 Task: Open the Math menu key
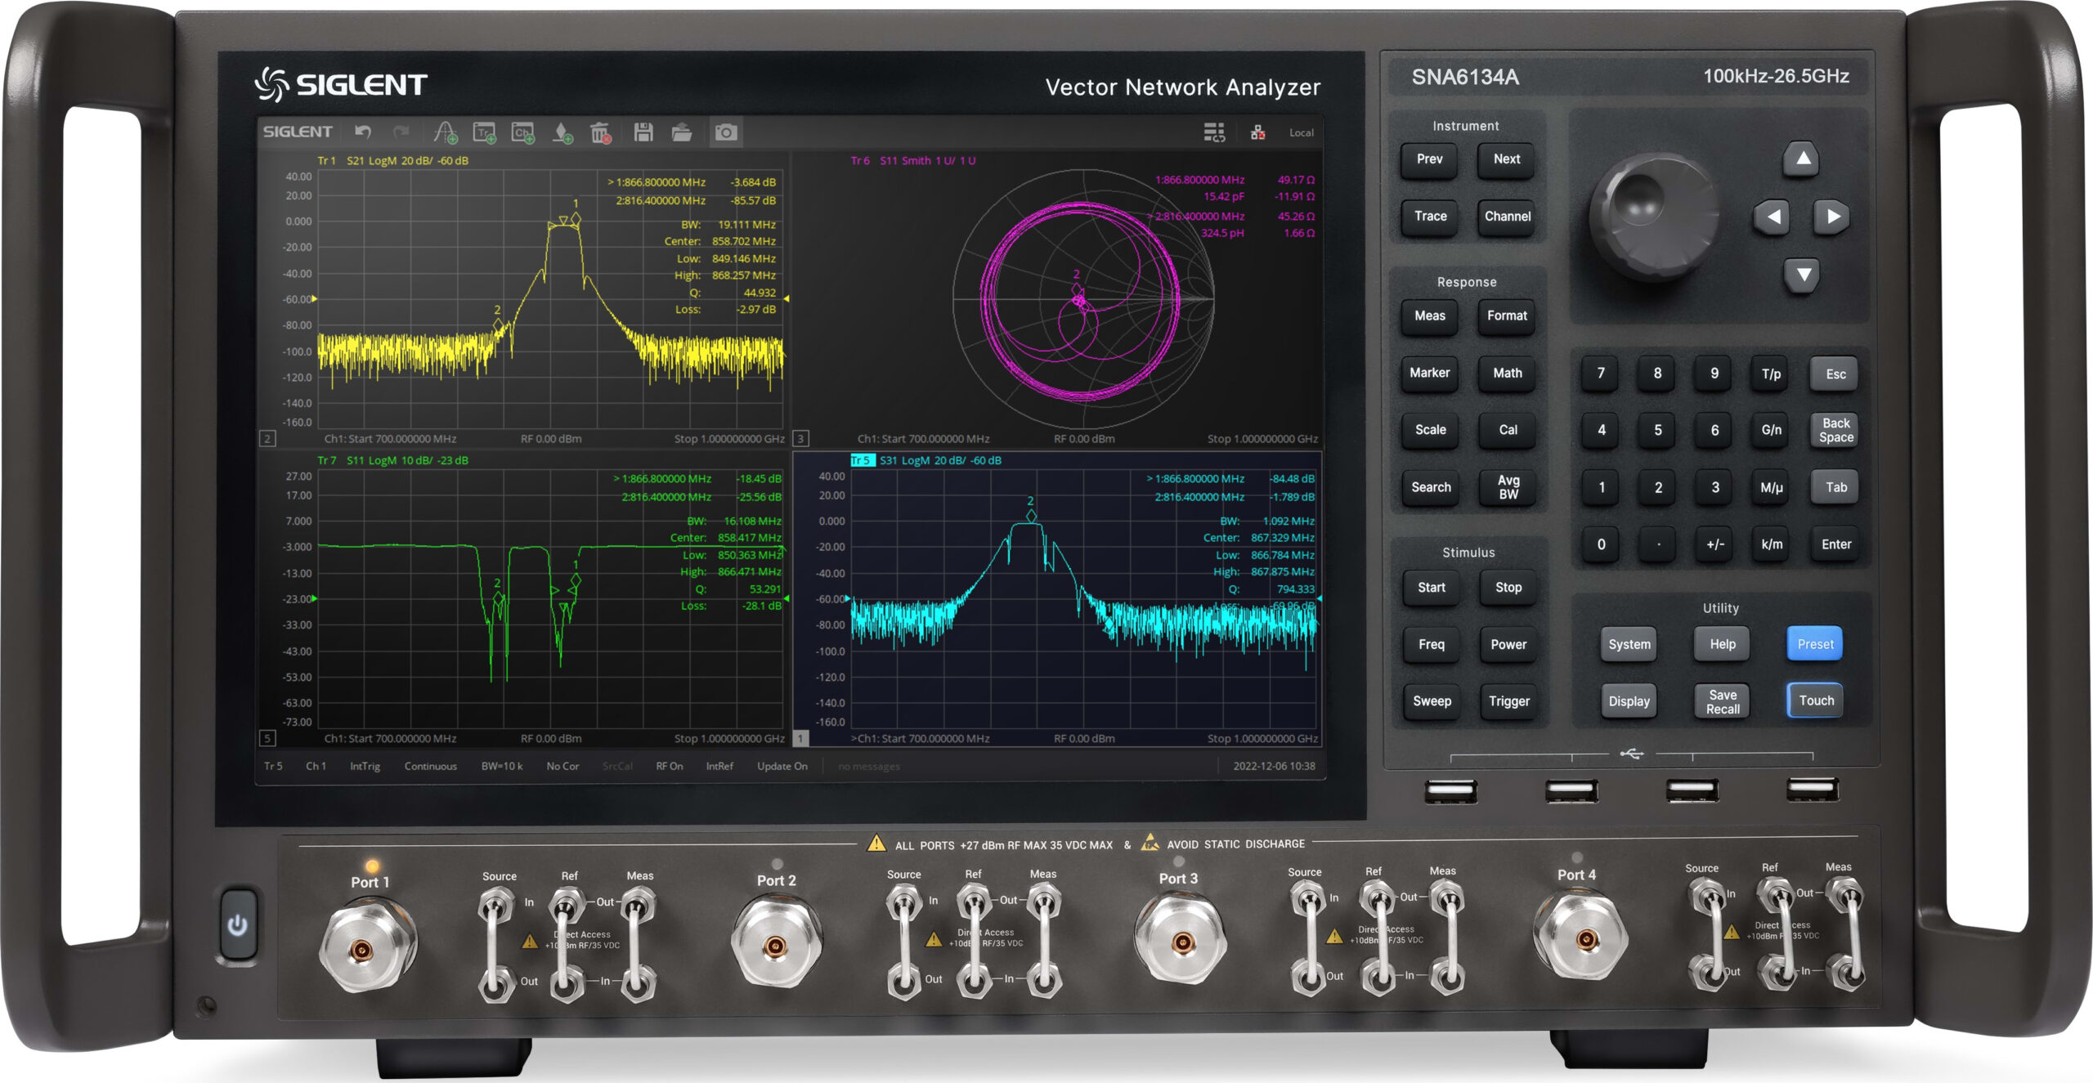[1507, 374]
